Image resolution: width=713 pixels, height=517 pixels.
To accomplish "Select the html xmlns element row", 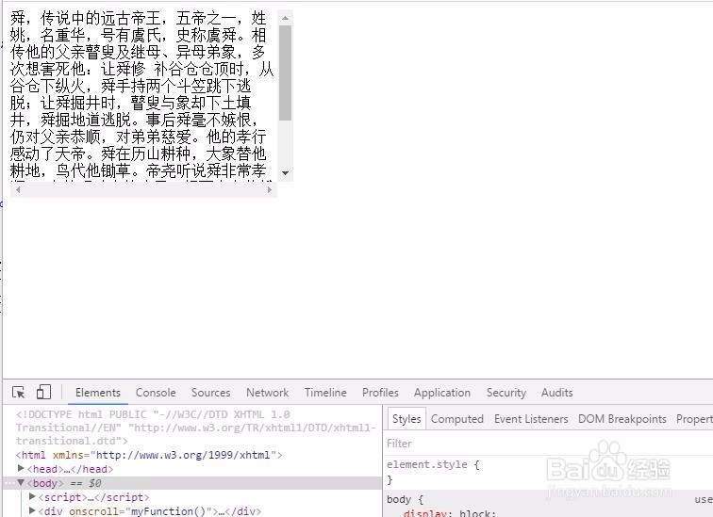I will coord(149,455).
